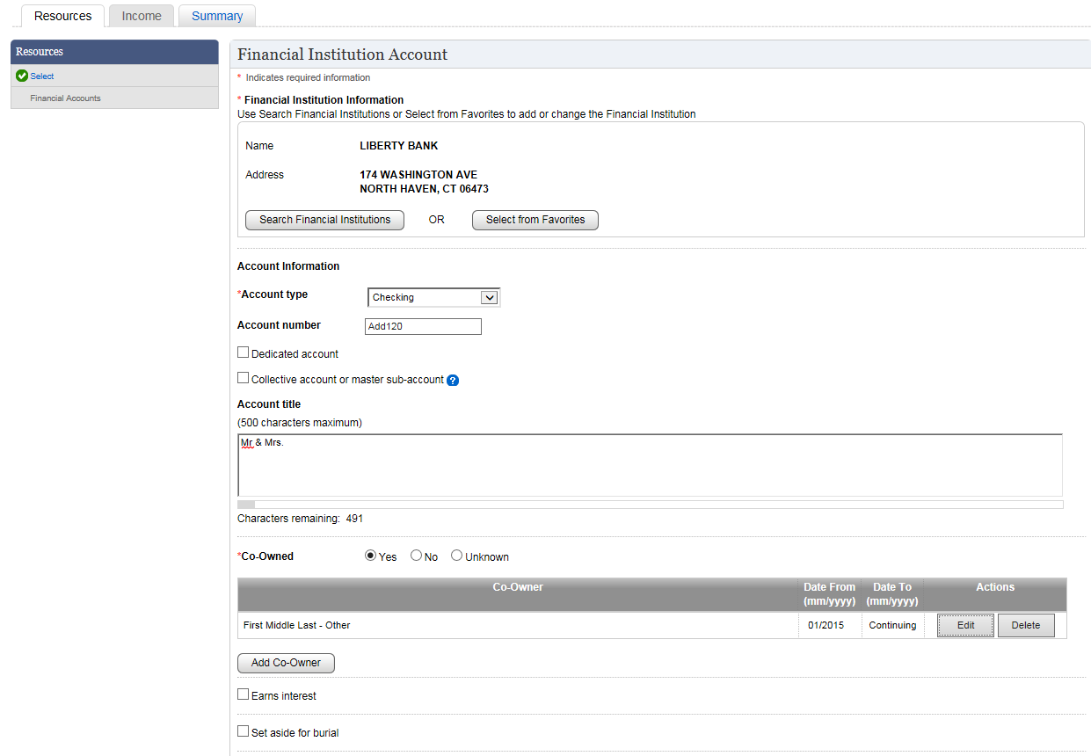The height and width of the screenshot is (756, 1091).
Task: Click inside the Account title text area
Action: tap(650, 465)
